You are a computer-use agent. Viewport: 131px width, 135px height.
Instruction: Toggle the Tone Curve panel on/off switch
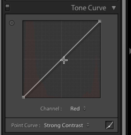(x=7, y=8)
